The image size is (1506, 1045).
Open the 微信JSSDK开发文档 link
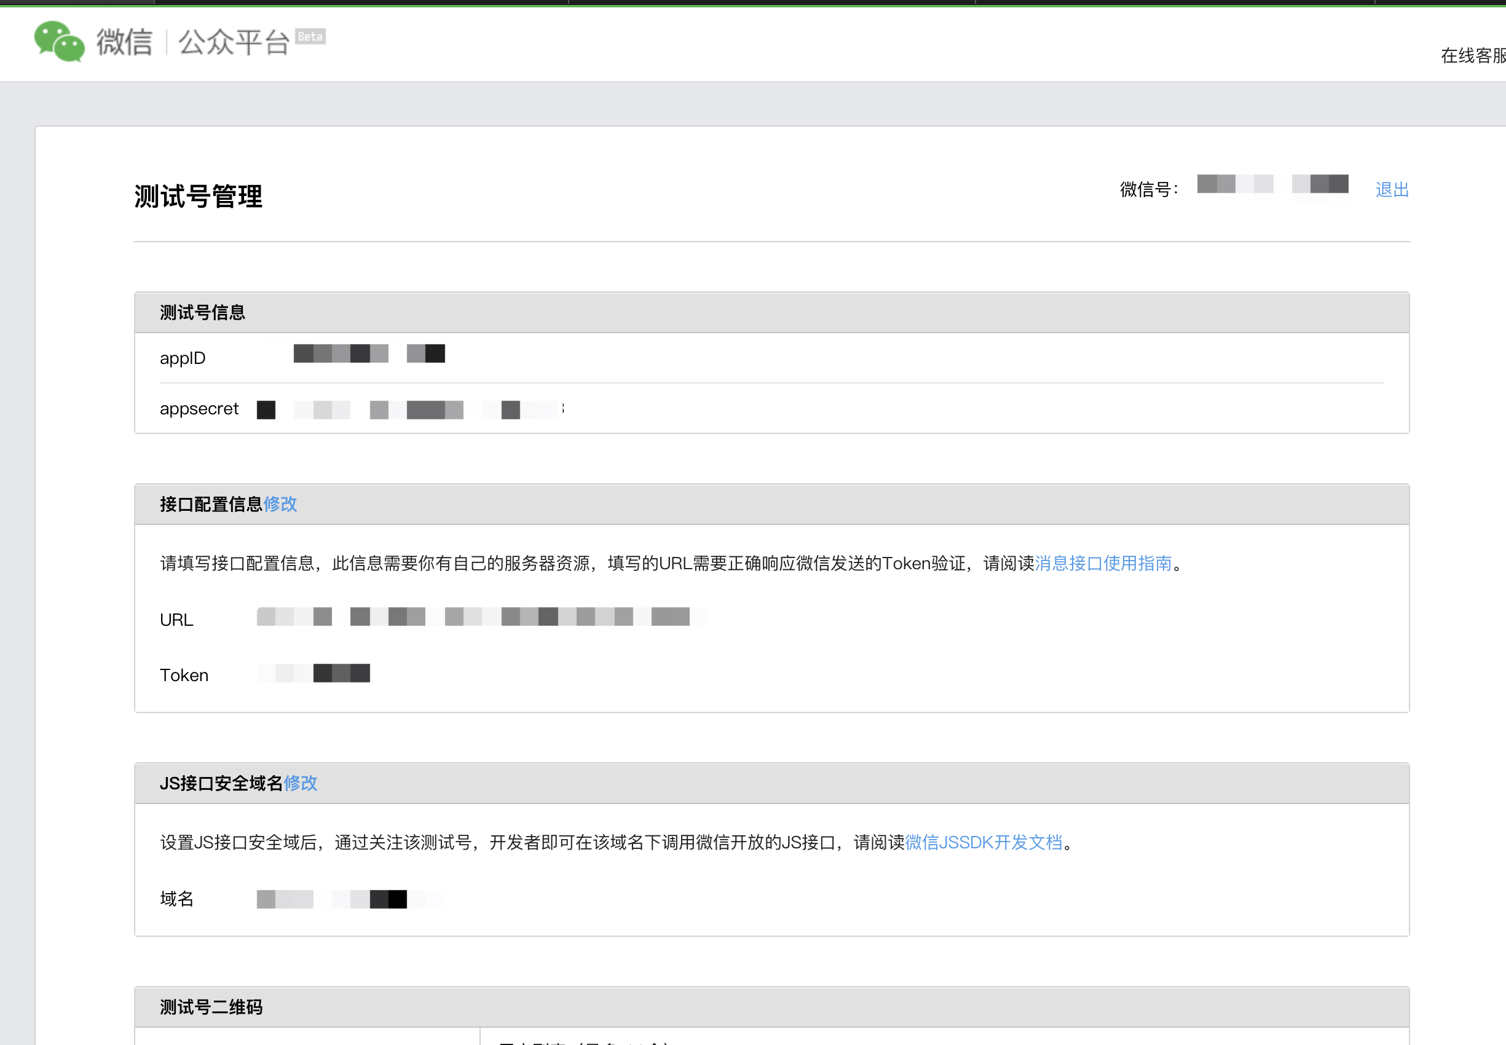tap(983, 842)
